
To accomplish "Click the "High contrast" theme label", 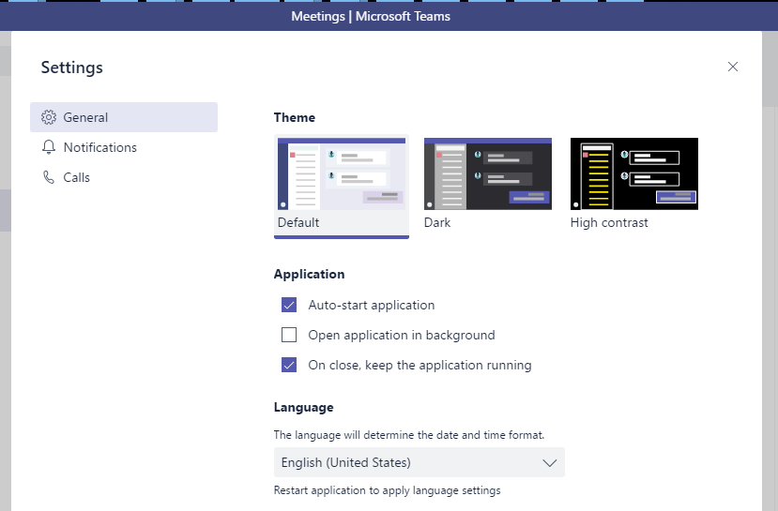I will 609,222.
